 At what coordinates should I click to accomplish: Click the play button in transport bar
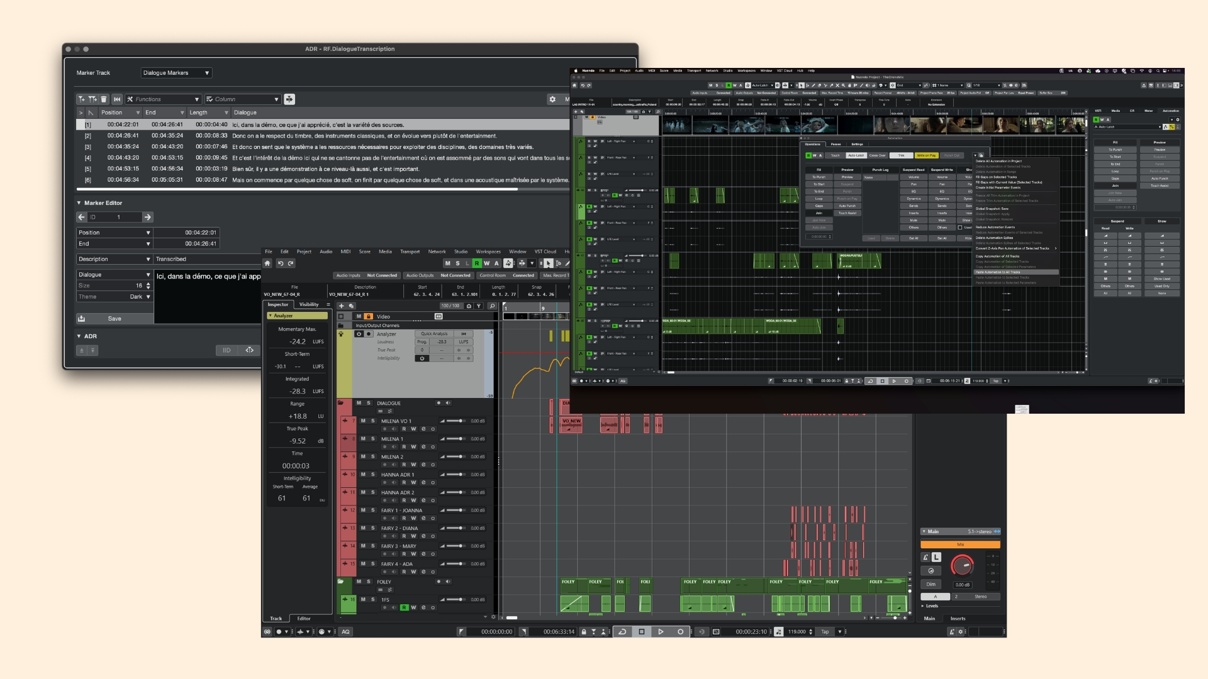pos(661,632)
